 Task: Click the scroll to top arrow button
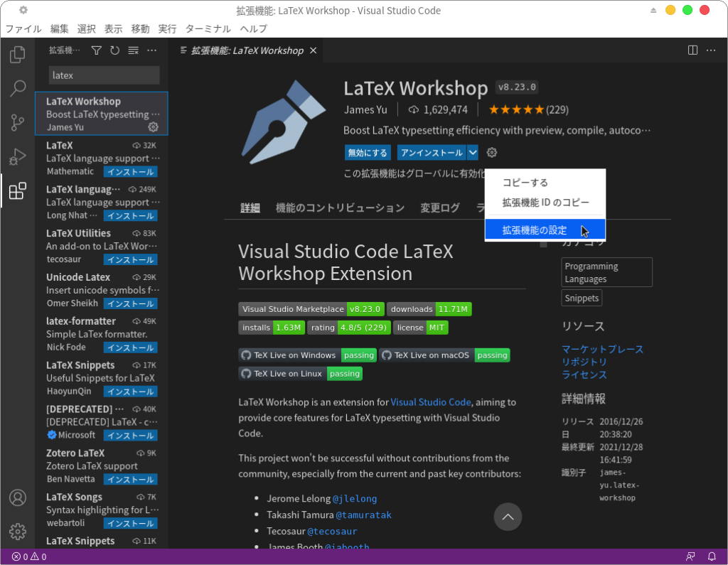click(508, 517)
